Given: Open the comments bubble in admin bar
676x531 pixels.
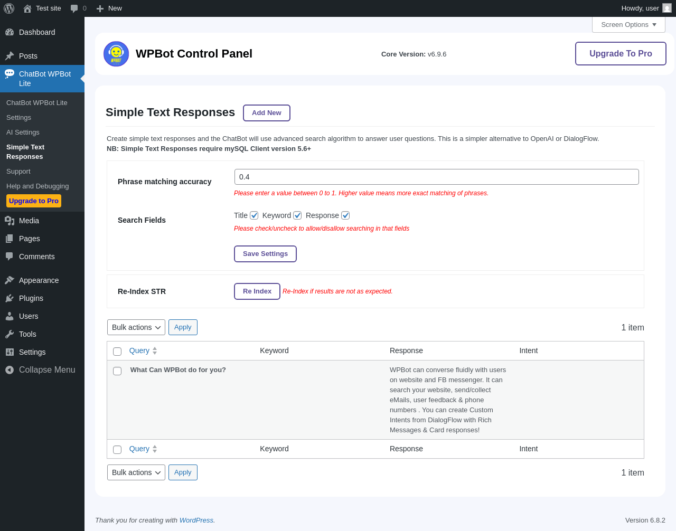Looking at the screenshot, I should [x=74, y=8].
